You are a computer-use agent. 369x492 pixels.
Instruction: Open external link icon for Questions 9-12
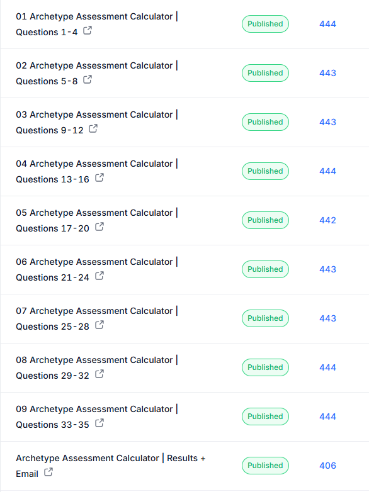point(93,128)
